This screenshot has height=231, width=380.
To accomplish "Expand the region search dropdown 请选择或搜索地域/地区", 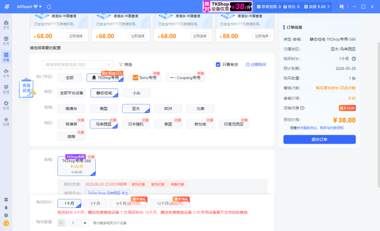I will (x=78, y=65).
